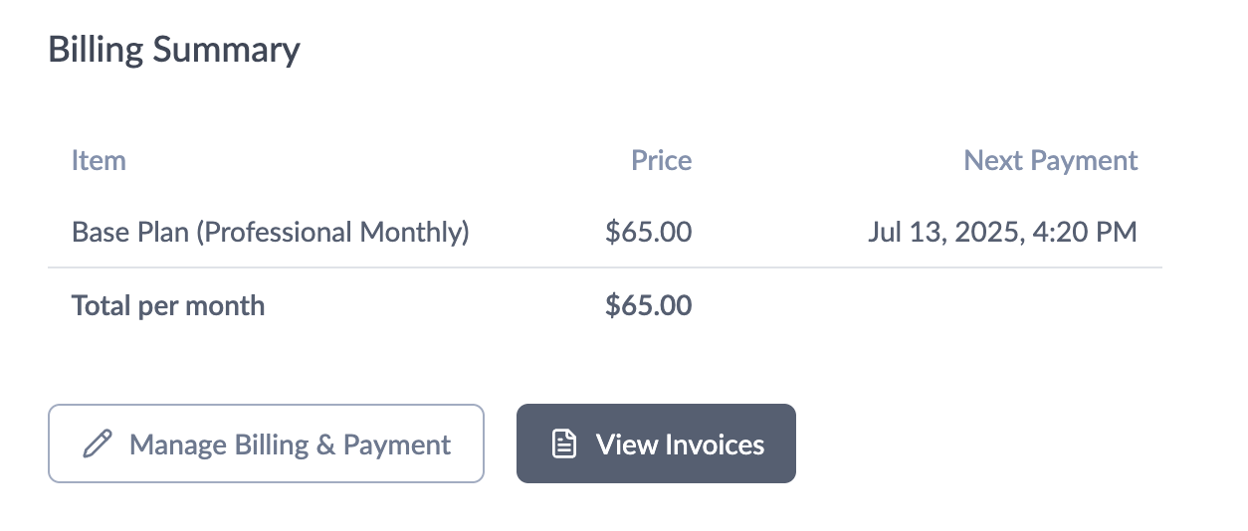Viewport: 1248px width, 531px height.
Task: Select Base Plan (Professional Monthly) row label
Action: point(271,233)
